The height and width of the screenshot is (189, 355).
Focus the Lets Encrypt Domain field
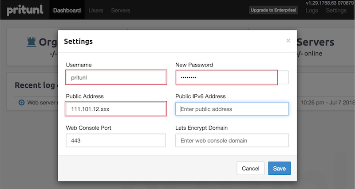pos(232,140)
